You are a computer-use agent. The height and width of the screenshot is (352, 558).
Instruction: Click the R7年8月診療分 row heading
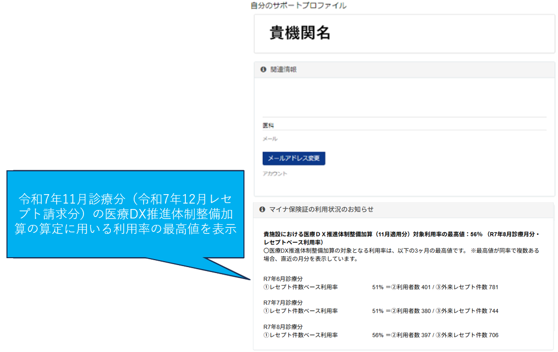pos(283,327)
